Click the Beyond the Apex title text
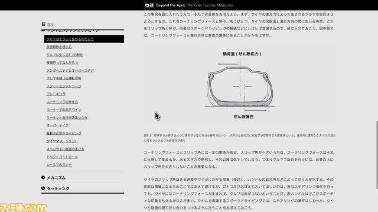The width and height of the screenshot is (378, 212). [x=171, y=5]
